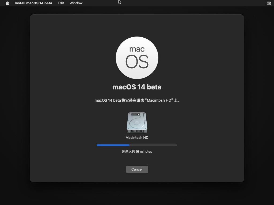Click the bold macOS 14 beta heading
Viewport: 274px width, 205px height.
coord(137,87)
